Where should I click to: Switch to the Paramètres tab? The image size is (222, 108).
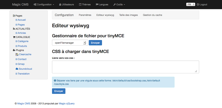pyautogui.click(x=85, y=15)
